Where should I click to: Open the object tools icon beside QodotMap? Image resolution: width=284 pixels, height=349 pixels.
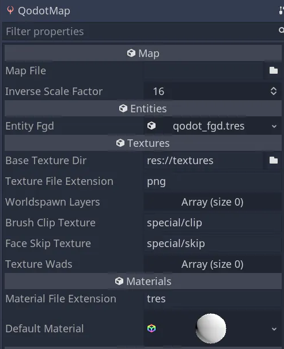pos(281,10)
